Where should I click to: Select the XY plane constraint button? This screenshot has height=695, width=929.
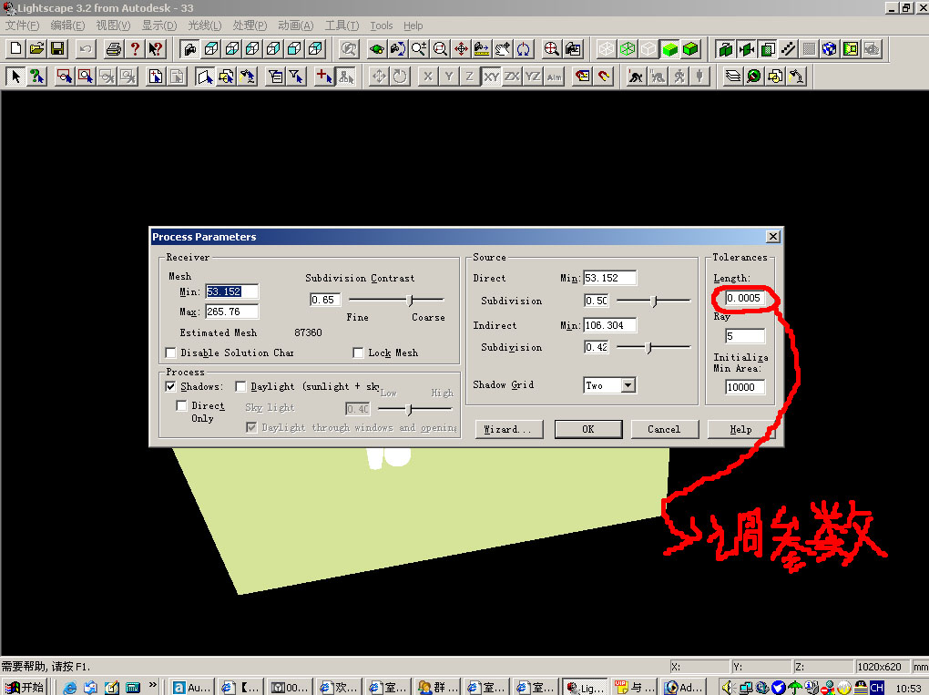coord(491,76)
